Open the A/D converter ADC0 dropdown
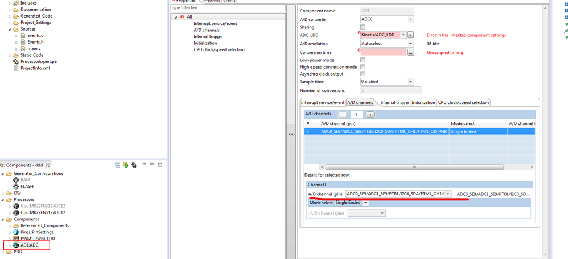The height and width of the screenshot is (259, 568). pos(410,19)
